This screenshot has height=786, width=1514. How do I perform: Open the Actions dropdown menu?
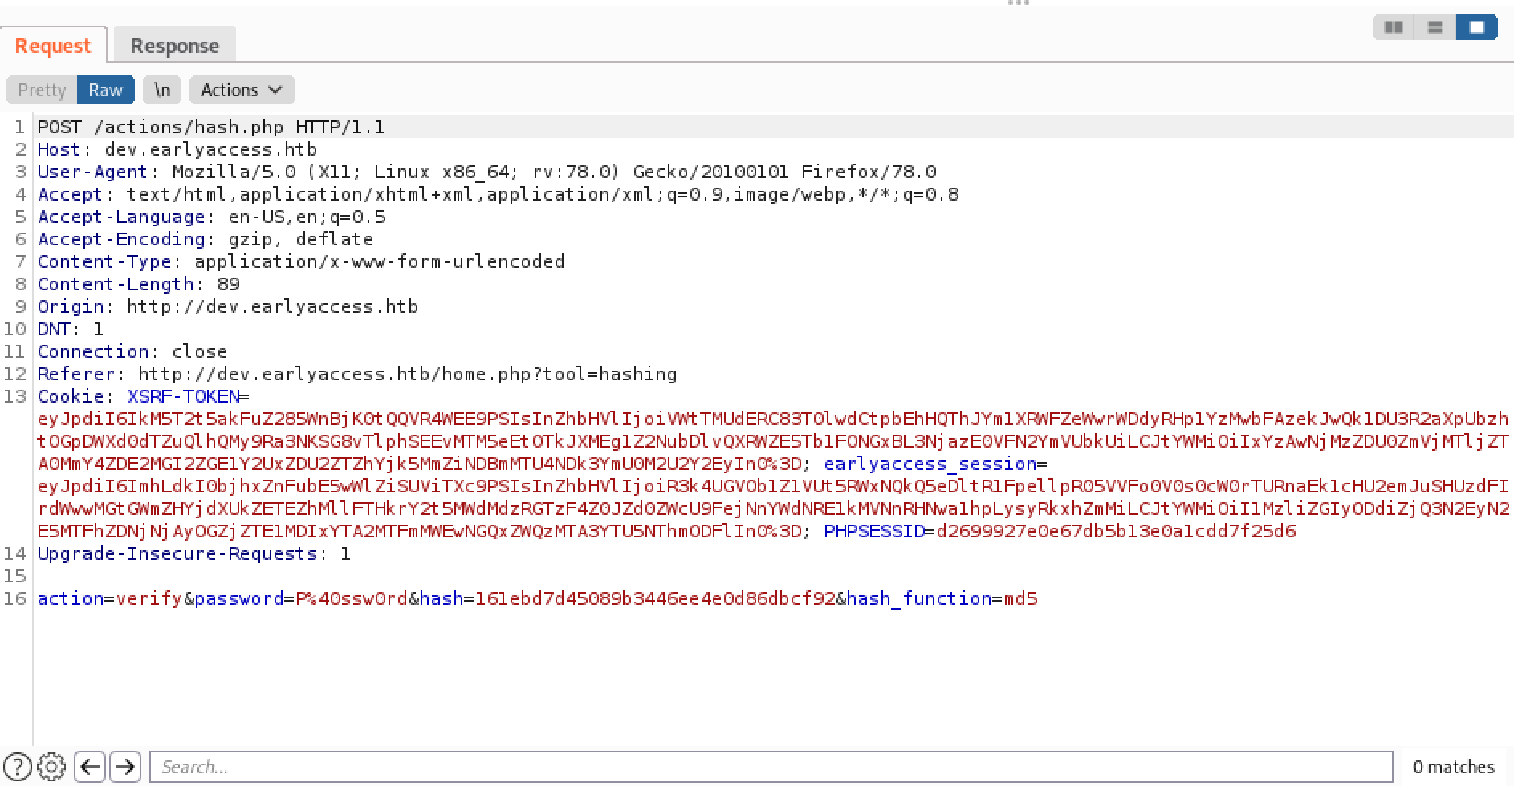pos(242,90)
